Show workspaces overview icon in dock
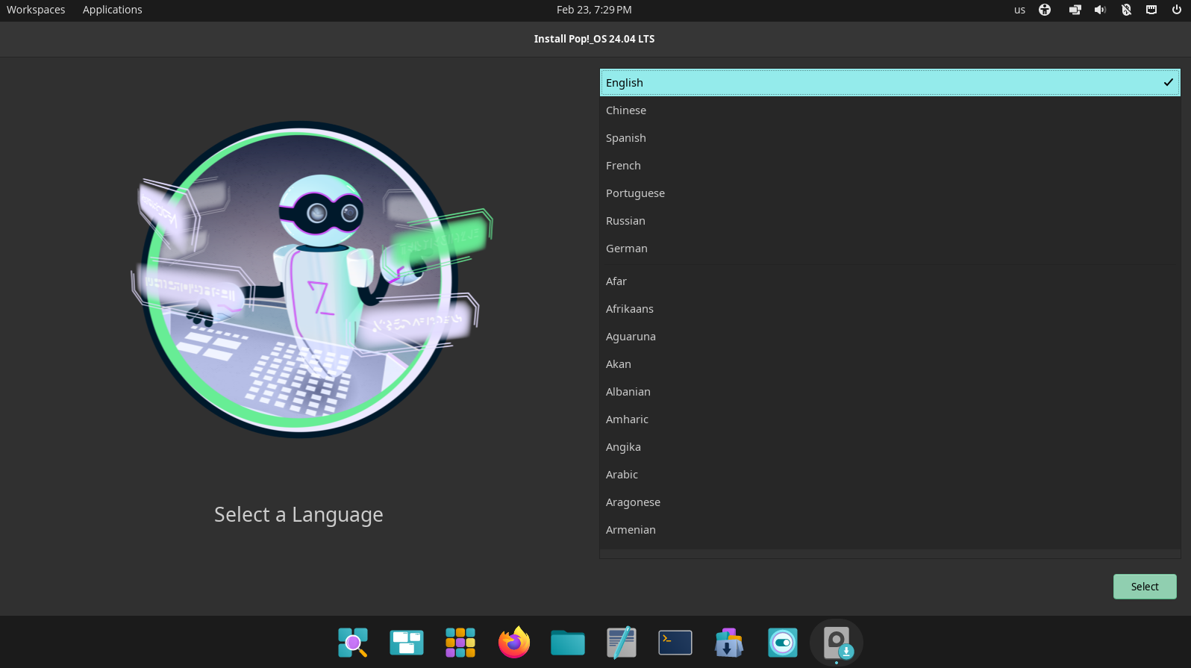Image resolution: width=1191 pixels, height=668 pixels. tap(407, 643)
